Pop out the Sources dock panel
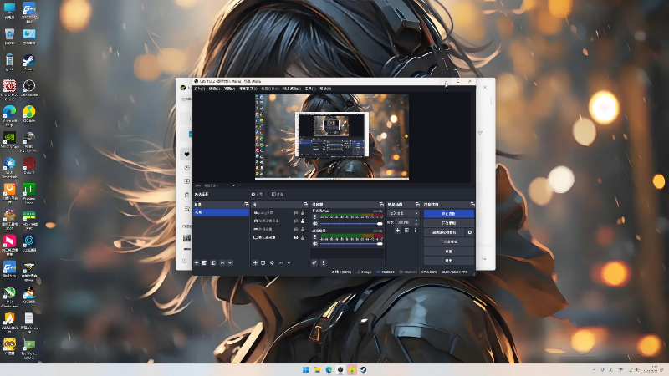 (x=305, y=205)
